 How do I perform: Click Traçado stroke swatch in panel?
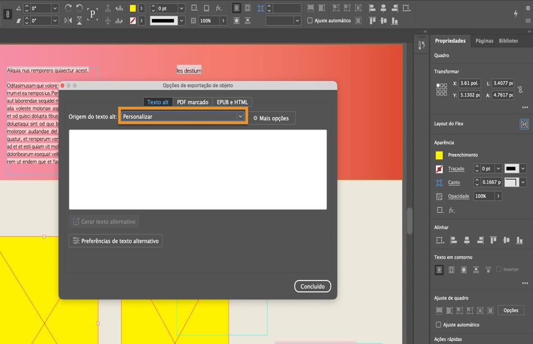(x=439, y=169)
